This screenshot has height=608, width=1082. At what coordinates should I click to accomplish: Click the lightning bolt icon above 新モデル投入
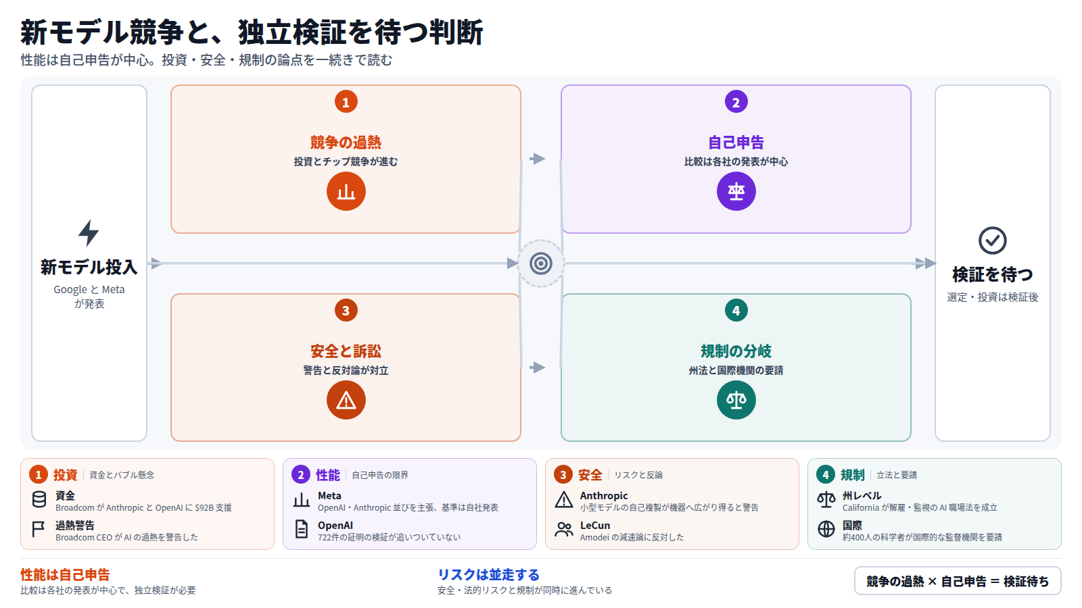(89, 232)
